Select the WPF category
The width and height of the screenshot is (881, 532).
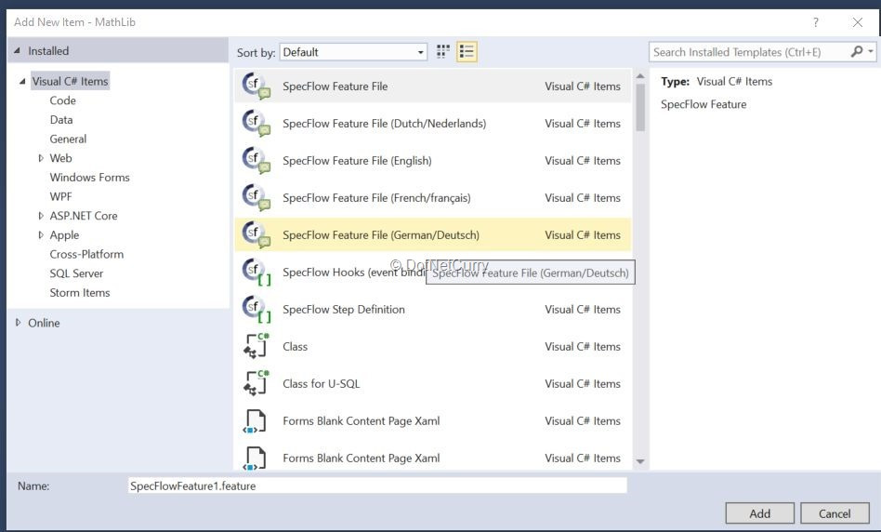point(60,196)
